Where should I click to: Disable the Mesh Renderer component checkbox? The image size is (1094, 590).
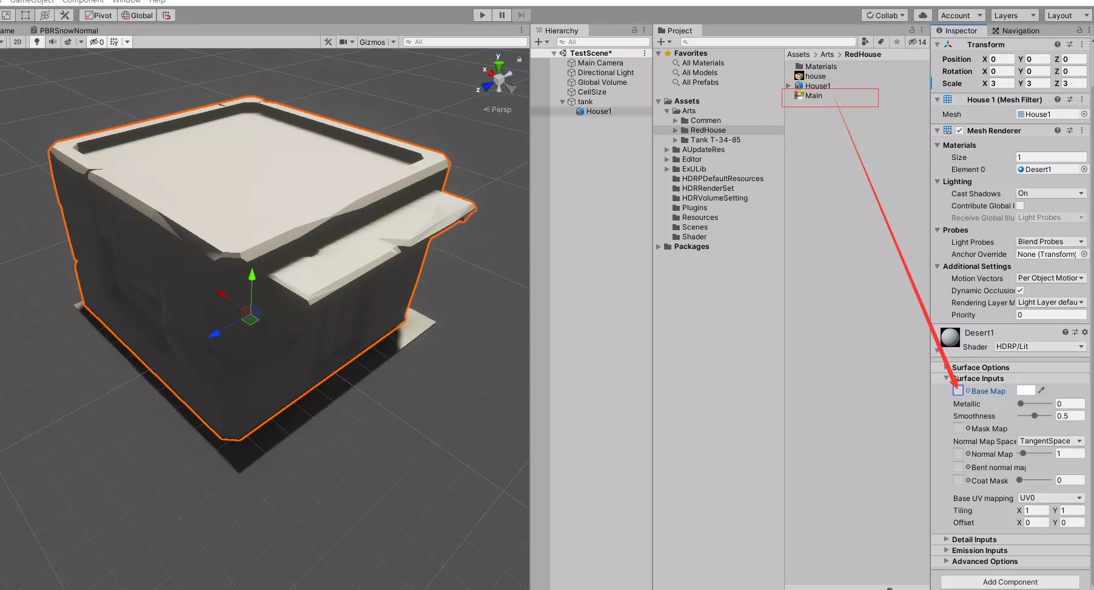[959, 130]
